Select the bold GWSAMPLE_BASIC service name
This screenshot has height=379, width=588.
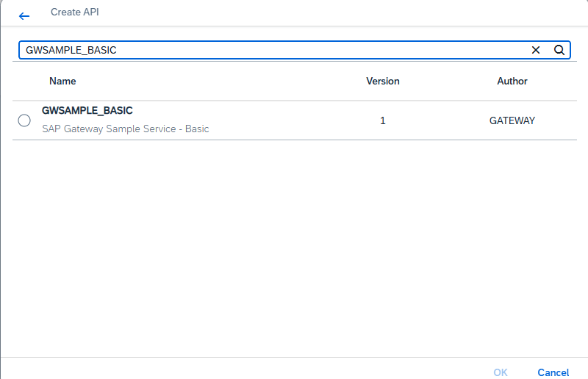[x=87, y=111]
